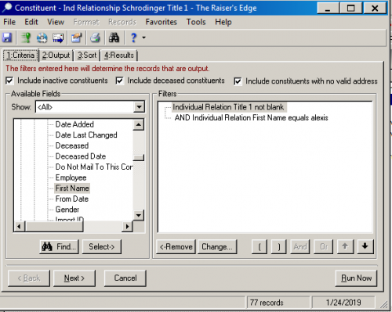Click the Save floppy disk icon
Viewport: 392px width, 312px height.
7,38
